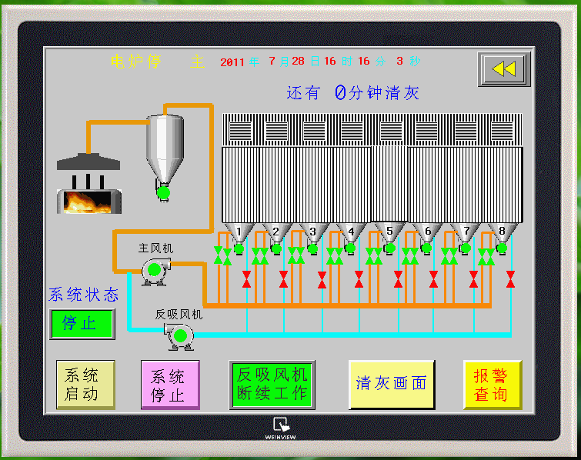The width and height of the screenshot is (581, 460).
Task: Click the green valve pair of chamber 8
Action: pos(486,257)
